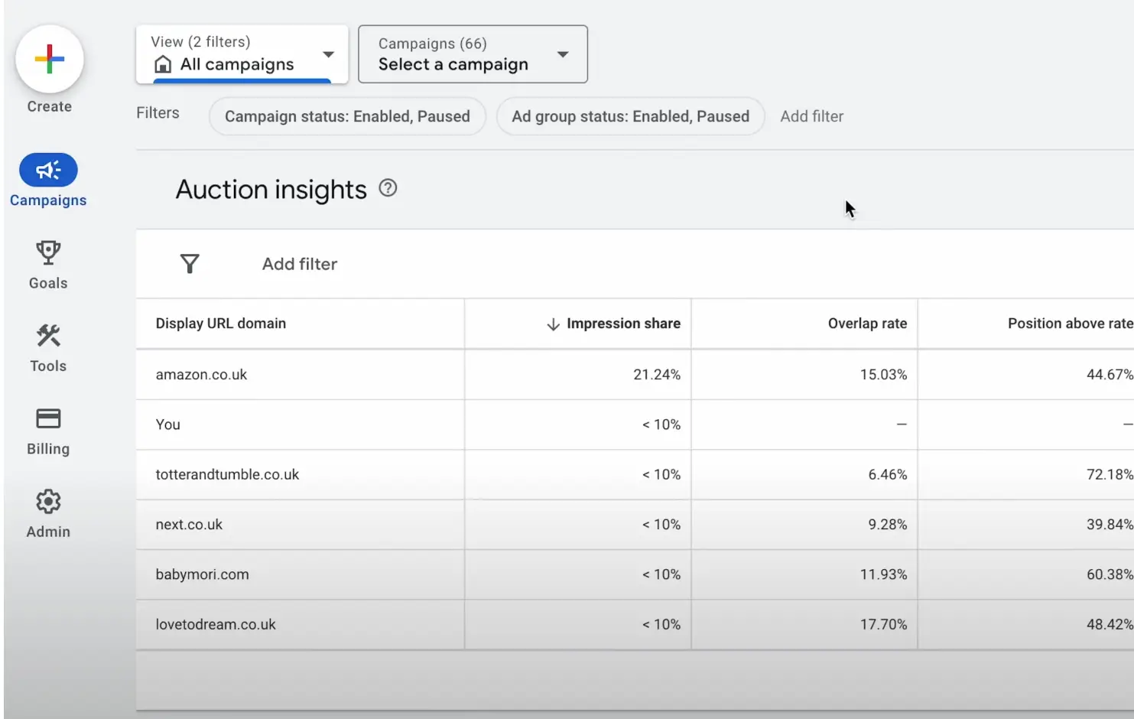Sort by Overlap rate column header
The height and width of the screenshot is (719, 1134).
click(x=867, y=324)
